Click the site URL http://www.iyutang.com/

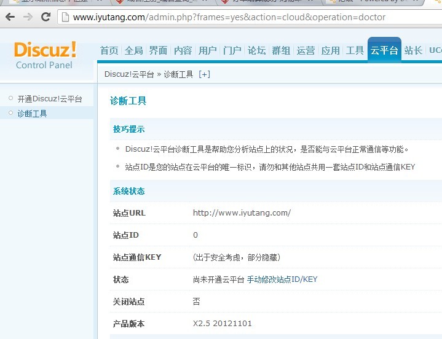click(x=242, y=213)
